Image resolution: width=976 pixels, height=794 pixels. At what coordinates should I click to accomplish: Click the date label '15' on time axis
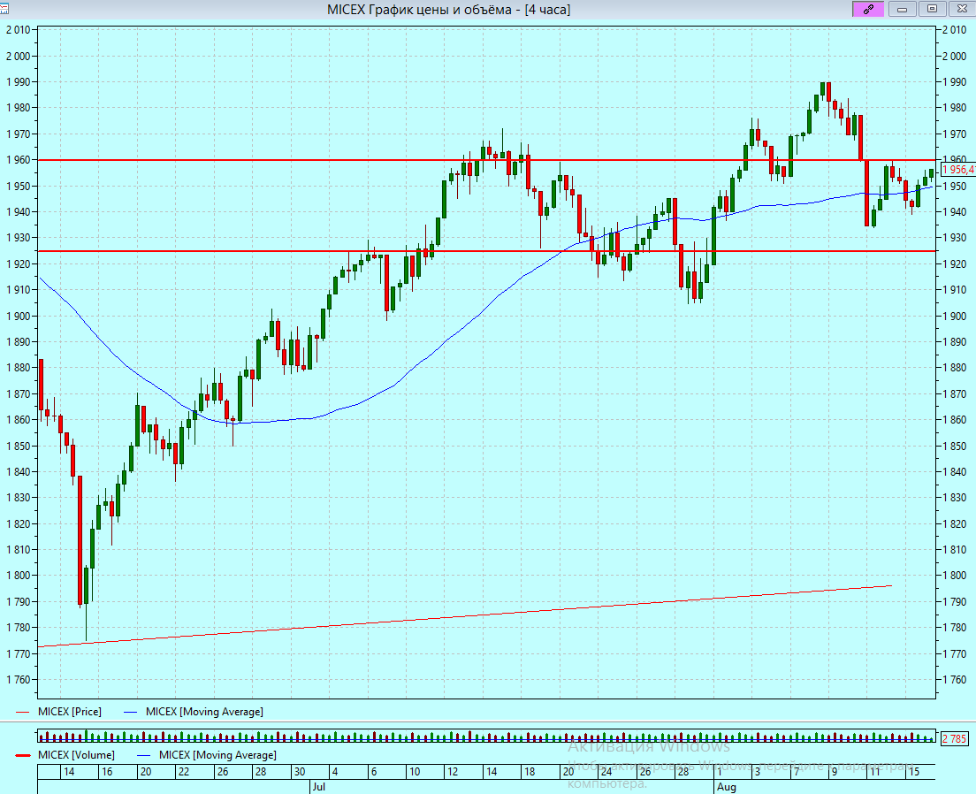pyautogui.click(x=913, y=772)
